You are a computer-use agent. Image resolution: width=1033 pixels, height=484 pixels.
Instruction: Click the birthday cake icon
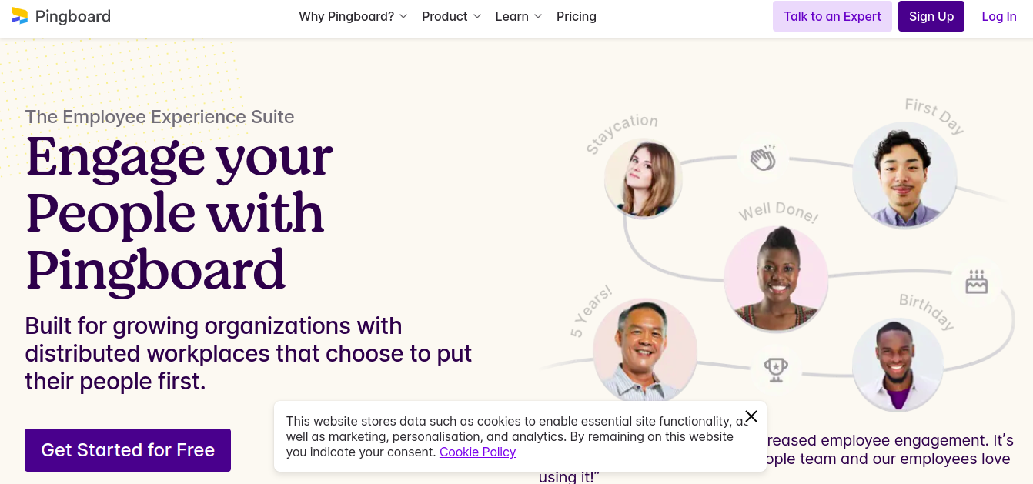pos(976,282)
